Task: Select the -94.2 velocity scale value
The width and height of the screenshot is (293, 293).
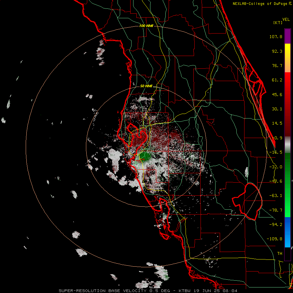Action: tap(276, 224)
